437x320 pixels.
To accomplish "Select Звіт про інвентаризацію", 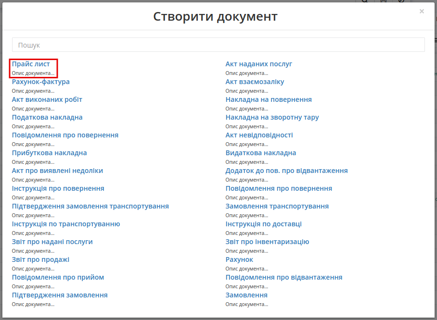I will point(267,242).
